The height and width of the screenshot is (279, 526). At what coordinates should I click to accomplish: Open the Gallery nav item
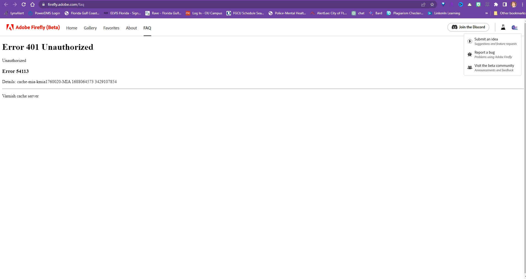click(x=90, y=28)
